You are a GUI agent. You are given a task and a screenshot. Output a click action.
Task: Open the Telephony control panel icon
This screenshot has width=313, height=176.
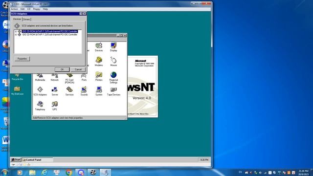pyautogui.click(x=40, y=106)
